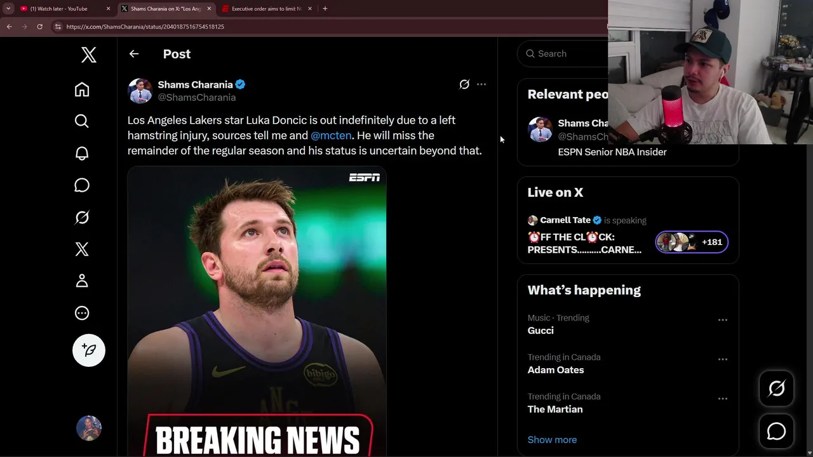Image resolution: width=813 pixels, height=457 pixels.
Task: View site information icon in the address bar
Action: pos(58,27)
